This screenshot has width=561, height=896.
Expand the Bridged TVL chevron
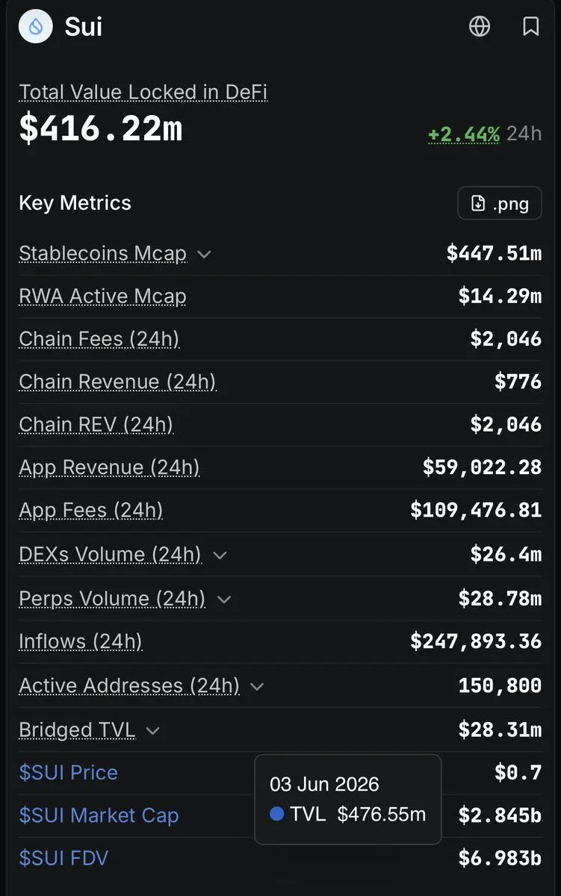tap(152, 730)
